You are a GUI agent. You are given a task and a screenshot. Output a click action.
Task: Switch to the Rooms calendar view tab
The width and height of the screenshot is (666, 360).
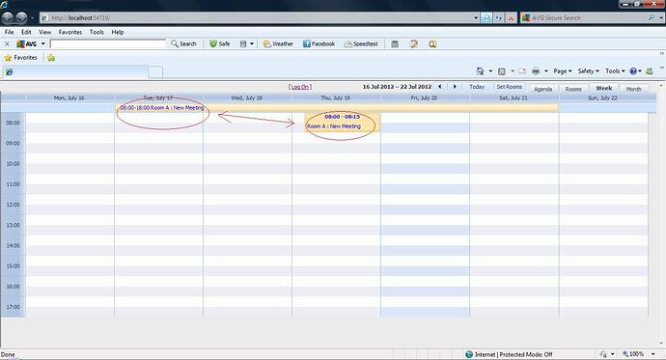(573, 89)
